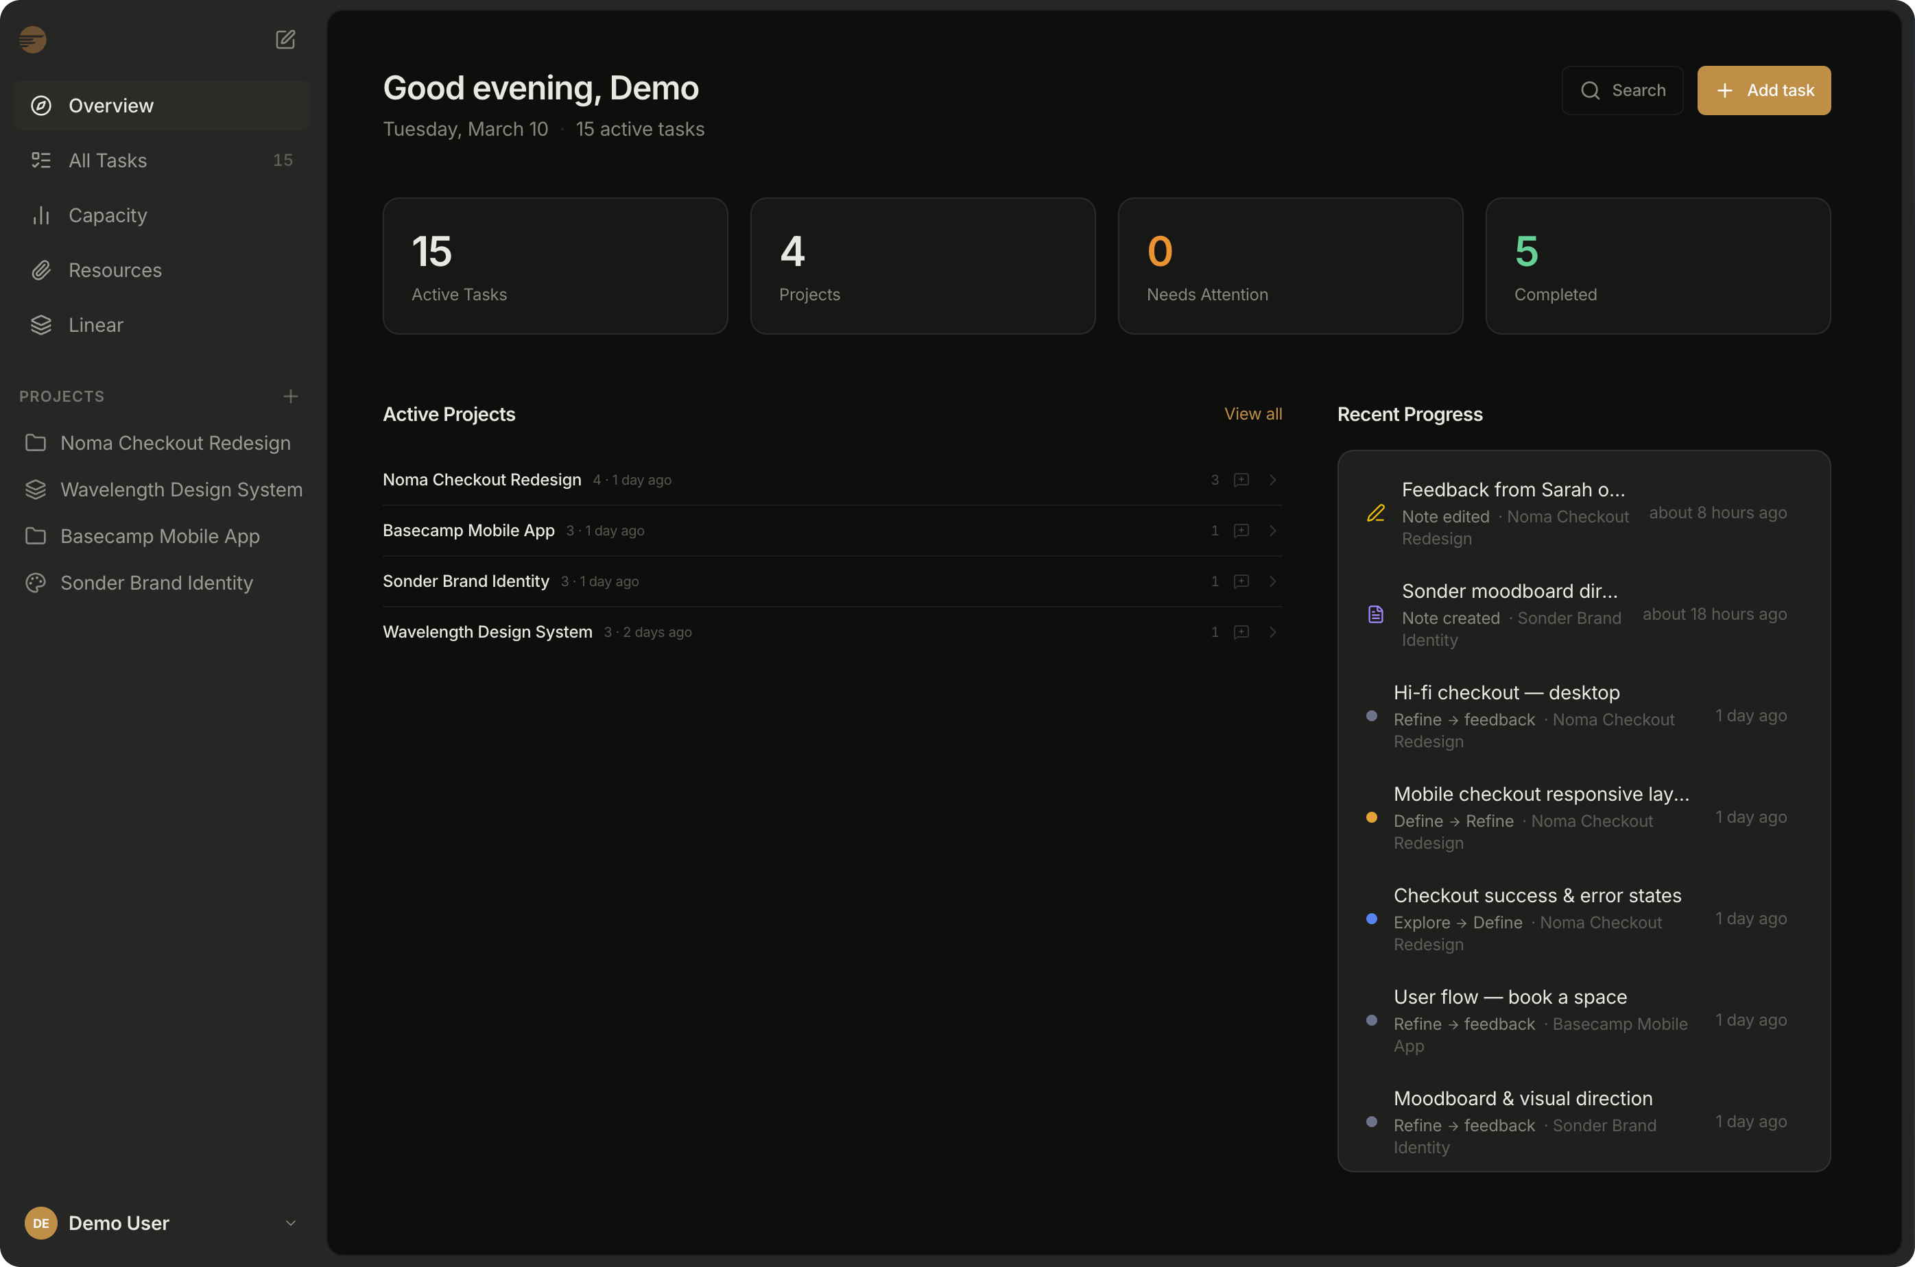1915x1267 pixels.
Task: Click the app logo in the sidebar
Action: coord(33,40)
